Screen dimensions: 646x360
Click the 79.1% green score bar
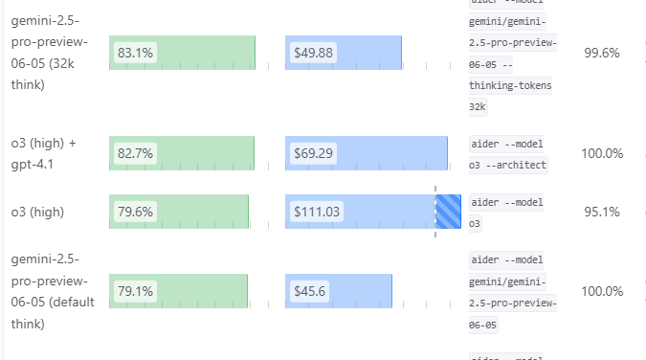[x=178, y=291]
